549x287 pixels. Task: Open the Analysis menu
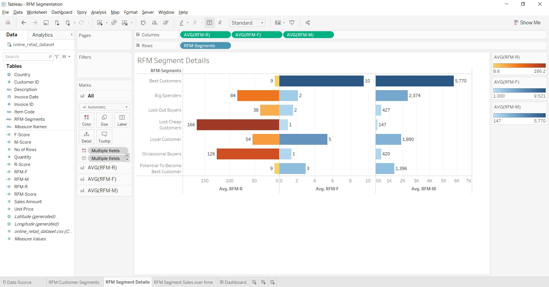tap(99, 12)
